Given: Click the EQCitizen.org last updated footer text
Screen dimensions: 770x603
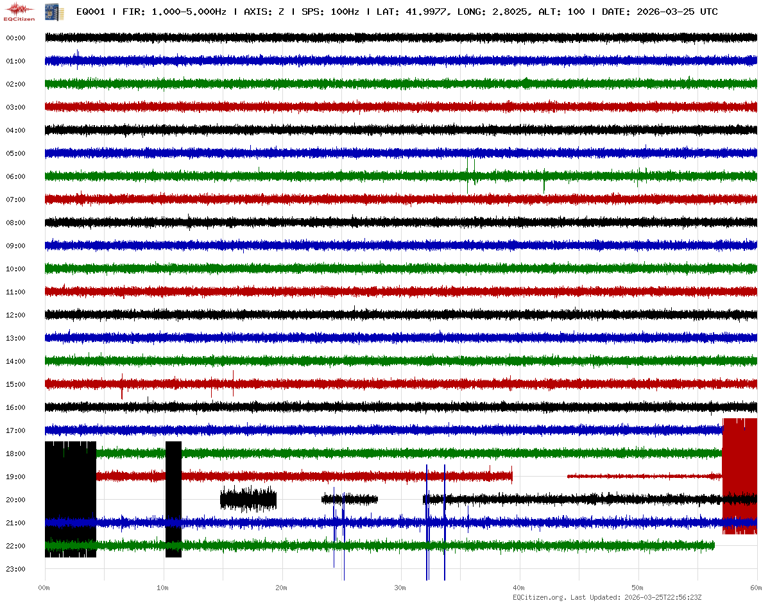Looking at the screenshot, I should click(x=607, y=597).
